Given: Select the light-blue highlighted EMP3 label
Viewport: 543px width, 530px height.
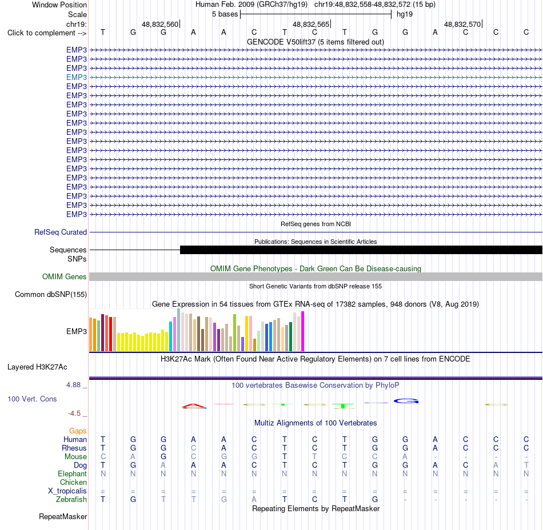Looking at the screenshot, I should point(77,77).
